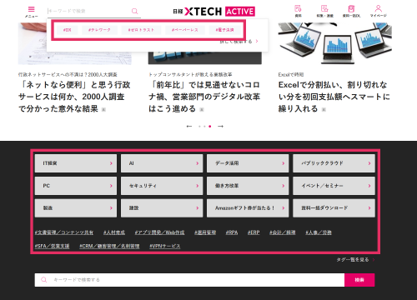Open the 「ネットなら便利」 administrative services article
417x300 pixels.
click(x=74, y=97)
